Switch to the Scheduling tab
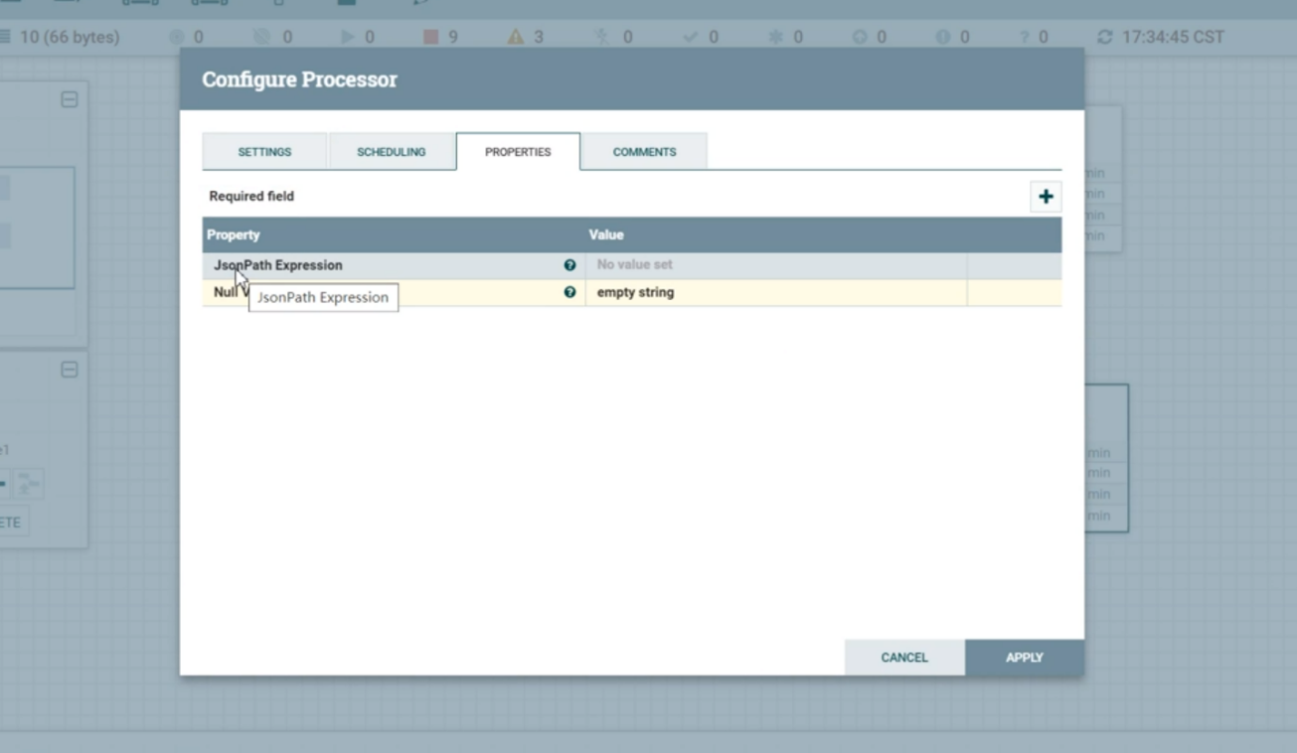This screenshot has height=753, width=1297. point(391,152)
